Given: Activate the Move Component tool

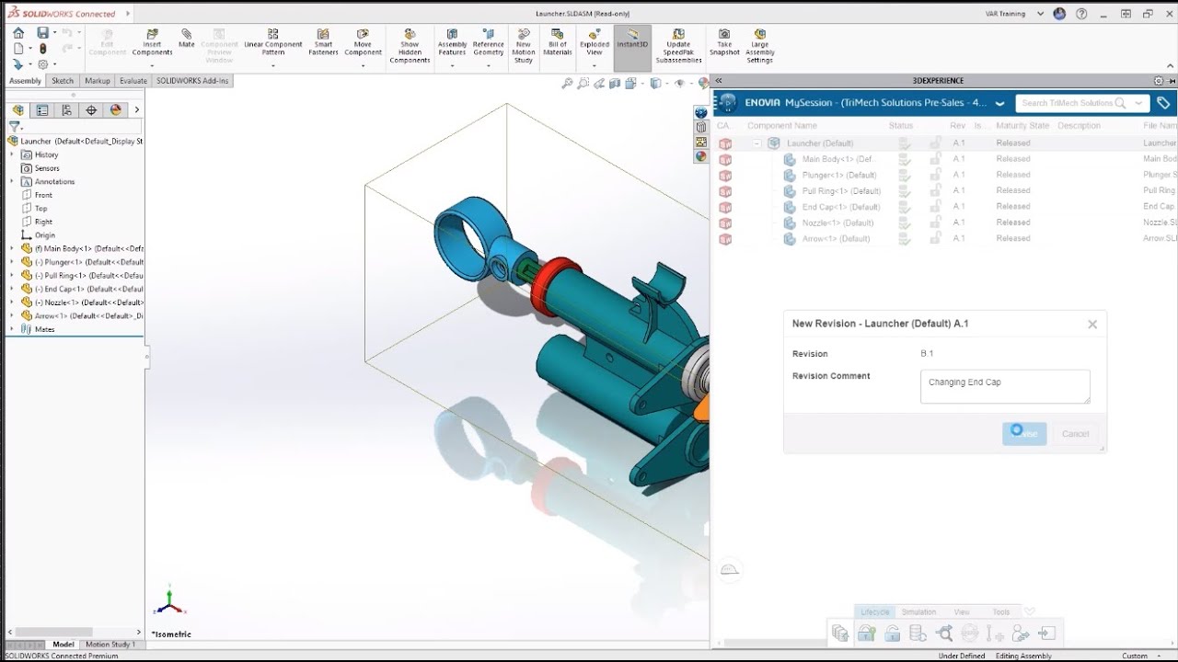Looking at the screenshot, I should click(363, 42).
